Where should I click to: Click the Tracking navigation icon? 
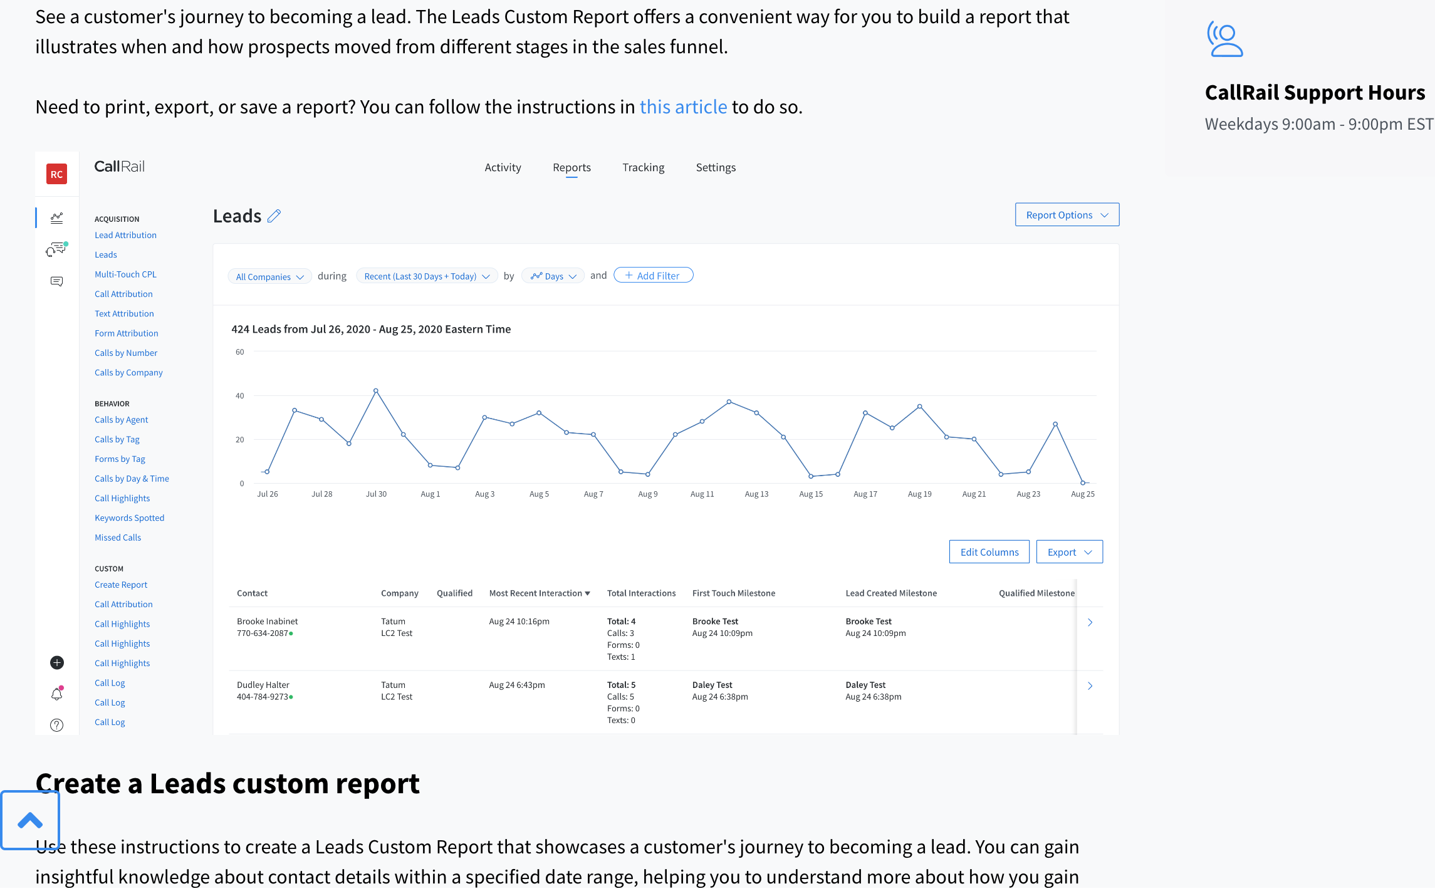tap(642, 167)
